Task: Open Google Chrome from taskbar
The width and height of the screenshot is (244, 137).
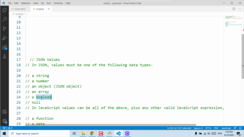Action: 92,134
